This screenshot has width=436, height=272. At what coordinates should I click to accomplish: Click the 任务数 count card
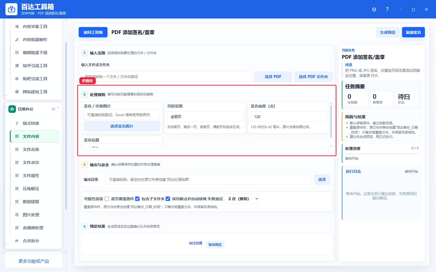click(357, 99)
